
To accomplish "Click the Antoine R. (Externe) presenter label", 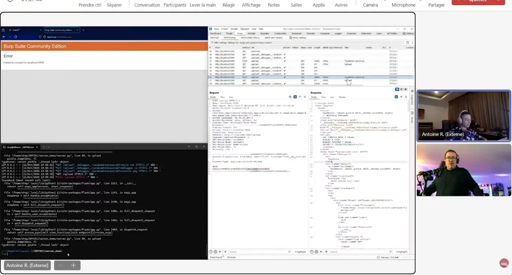I will click(x=27, y=265).
